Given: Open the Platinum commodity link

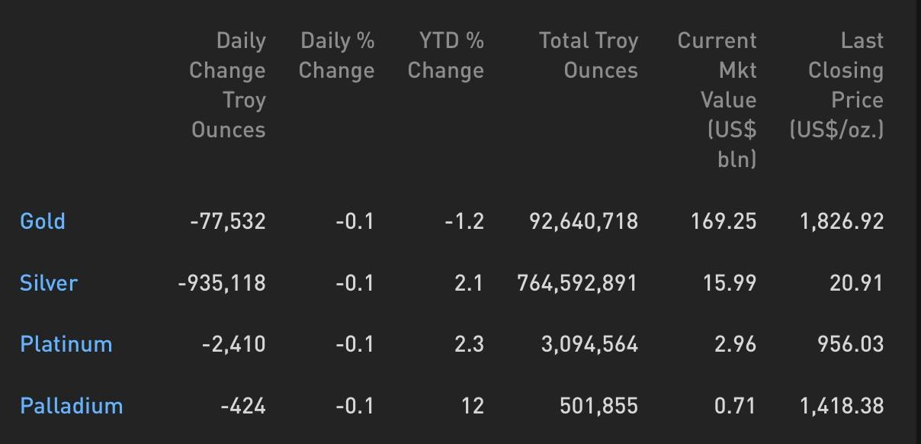Looking at the screenshot, I should (x=66, y=344).
